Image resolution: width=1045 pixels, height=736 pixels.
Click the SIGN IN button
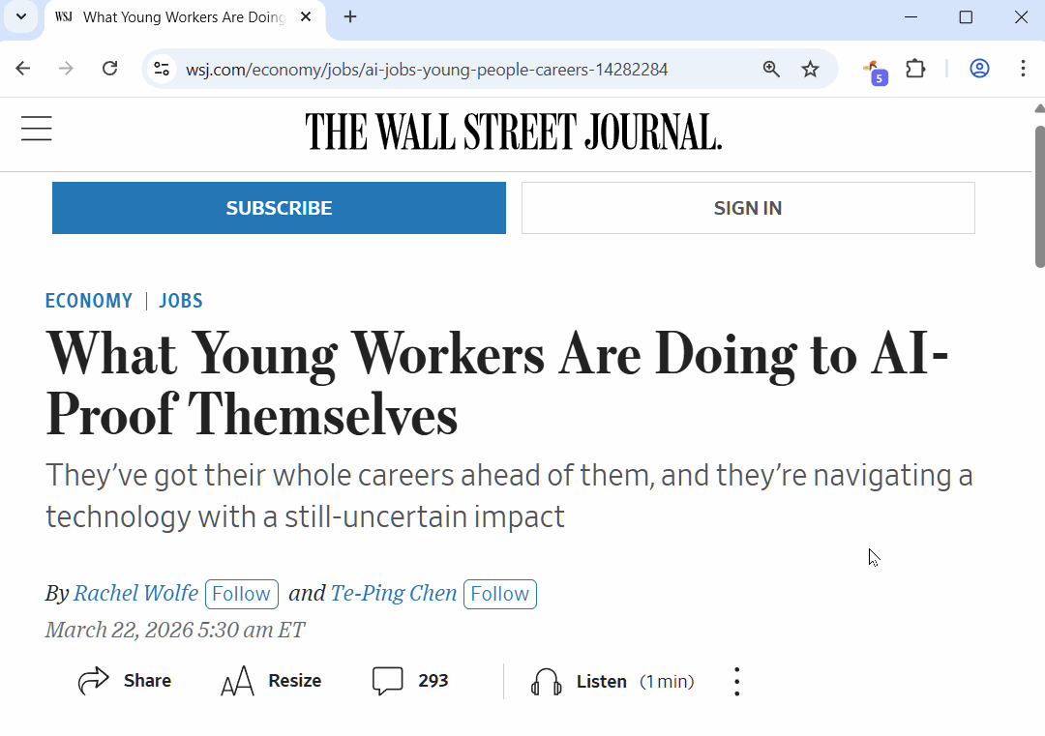pos(747,208)
